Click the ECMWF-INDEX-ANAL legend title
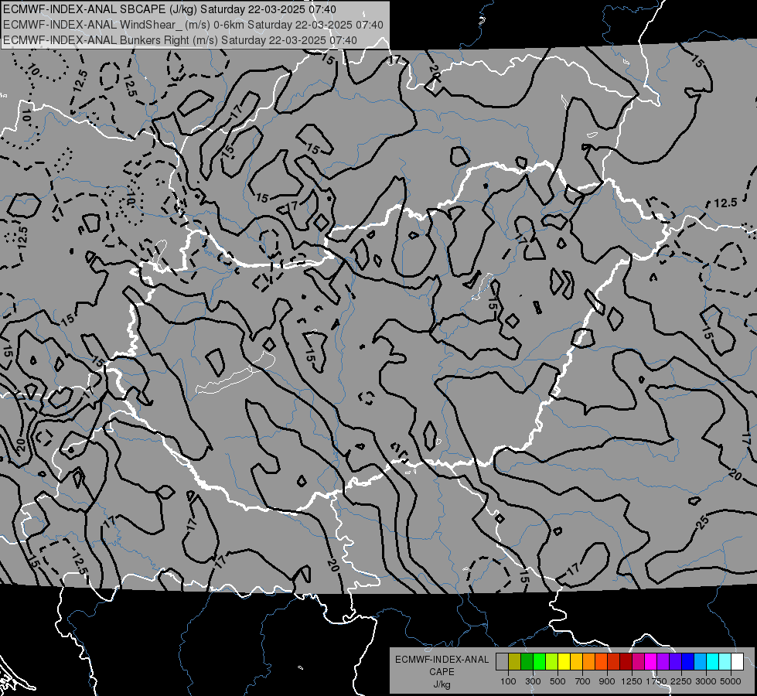This screenshot has height=696, width=757. [x=442, y=660]
